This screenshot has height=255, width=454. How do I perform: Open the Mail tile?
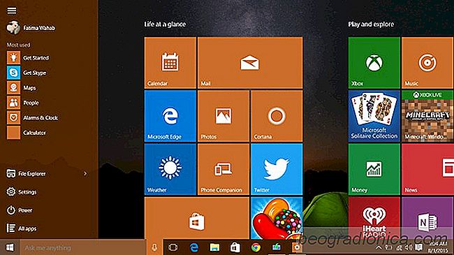click(x=250, y=63)
